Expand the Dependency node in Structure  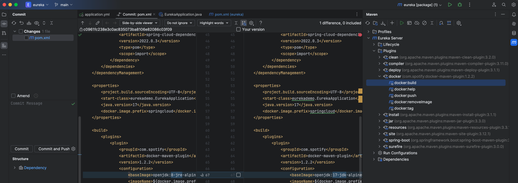(x=15, y=168)
